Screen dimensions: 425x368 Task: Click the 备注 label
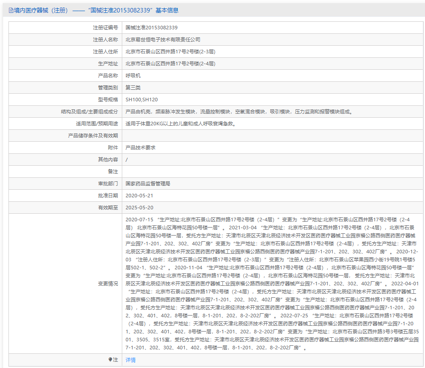point(113,172)
